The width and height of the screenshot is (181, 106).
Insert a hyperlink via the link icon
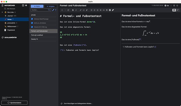click(x=80, y=10)
